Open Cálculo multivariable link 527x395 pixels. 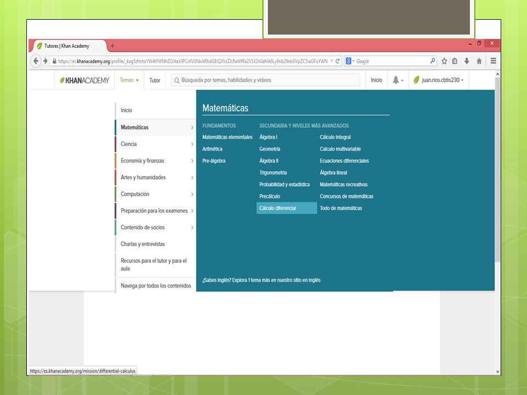tap(340, 149)
